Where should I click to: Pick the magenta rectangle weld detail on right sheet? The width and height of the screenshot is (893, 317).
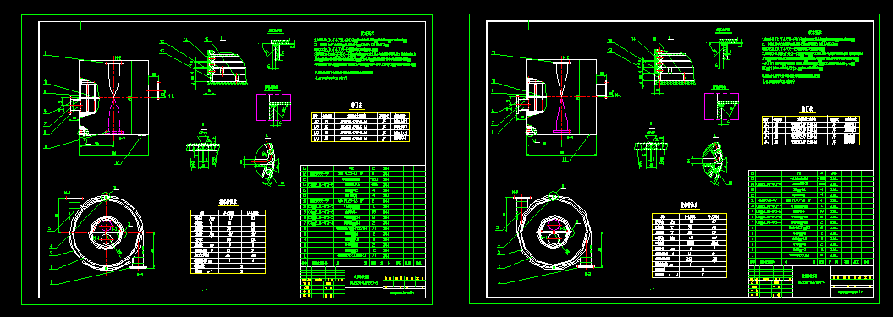(721, 106)
